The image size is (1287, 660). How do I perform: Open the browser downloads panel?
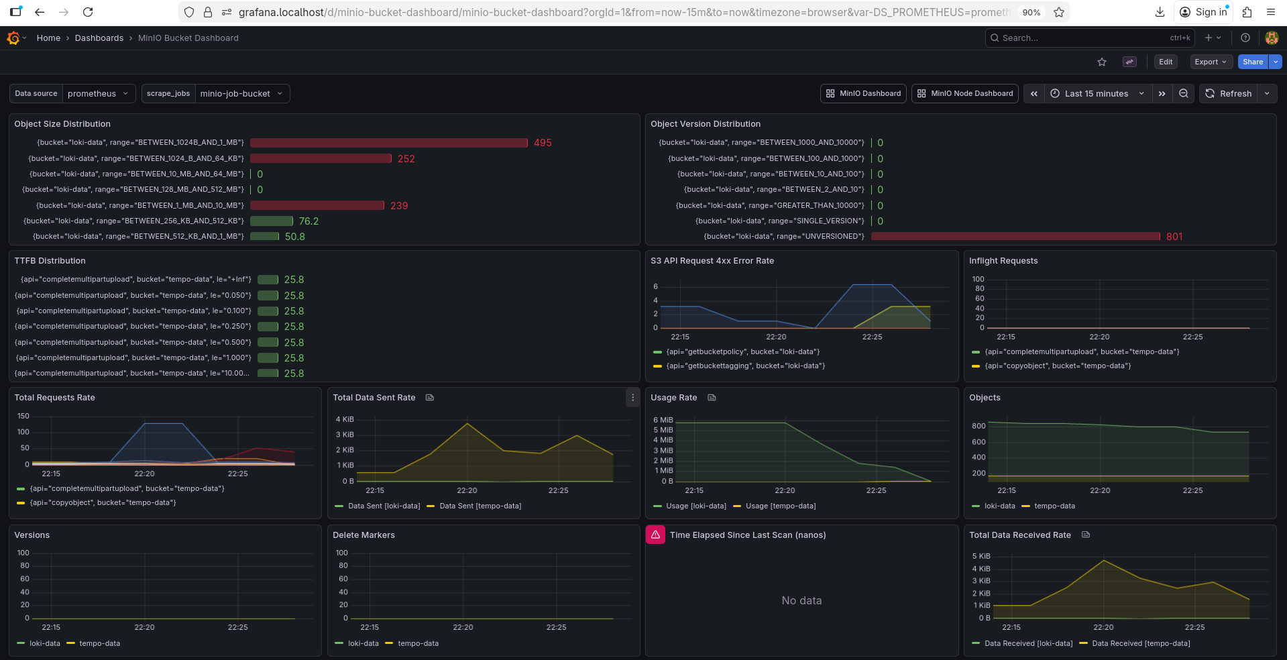tap(1160, 12)
